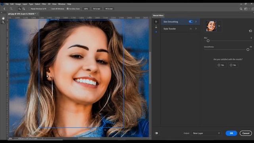Select the Hand tool
This screenshot has height=143, width=254.
click(x=3, y=18)
